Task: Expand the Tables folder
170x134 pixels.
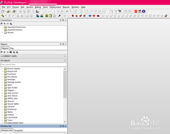Action: (2, 112)
